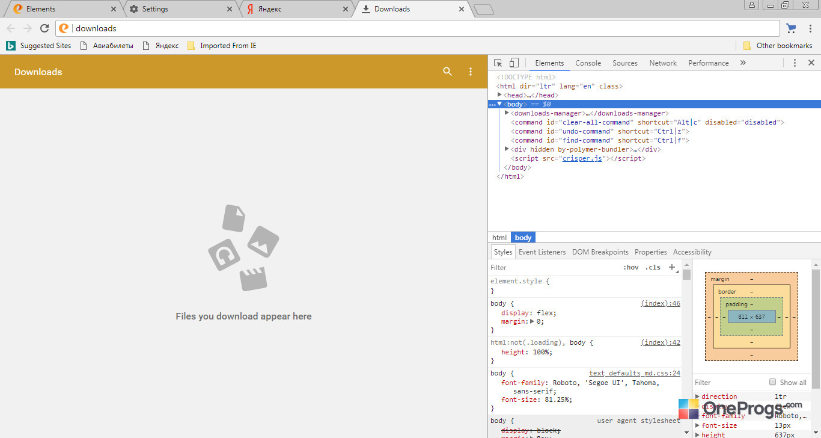Screen dimensions: 821x438
Task: Open Suggested Sites bookmark
Action: (38, 46)
